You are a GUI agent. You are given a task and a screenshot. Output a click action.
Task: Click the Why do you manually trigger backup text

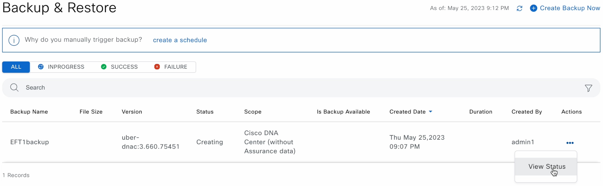83,40
